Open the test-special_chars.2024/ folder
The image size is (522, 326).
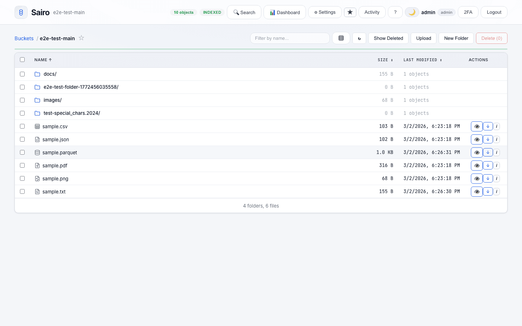[72, 113]
